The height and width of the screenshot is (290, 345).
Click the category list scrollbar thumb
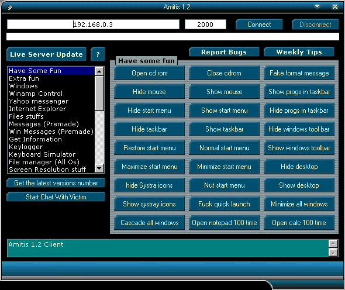(x=99, y=94)
